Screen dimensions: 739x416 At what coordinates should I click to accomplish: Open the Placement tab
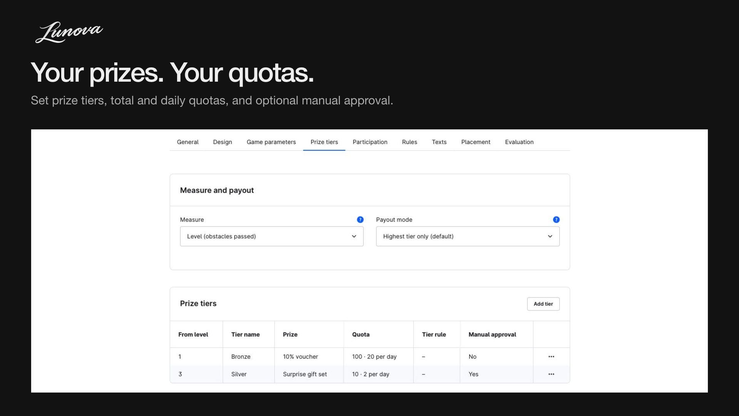[x=476, y=142]
